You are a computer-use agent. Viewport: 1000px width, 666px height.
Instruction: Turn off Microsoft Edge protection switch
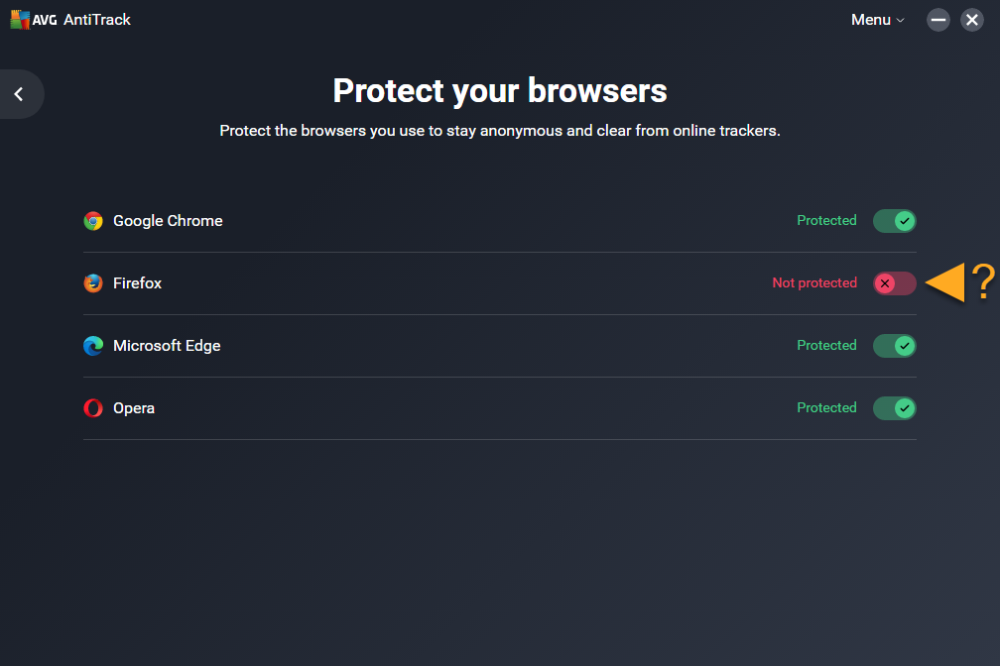(894, 346)
